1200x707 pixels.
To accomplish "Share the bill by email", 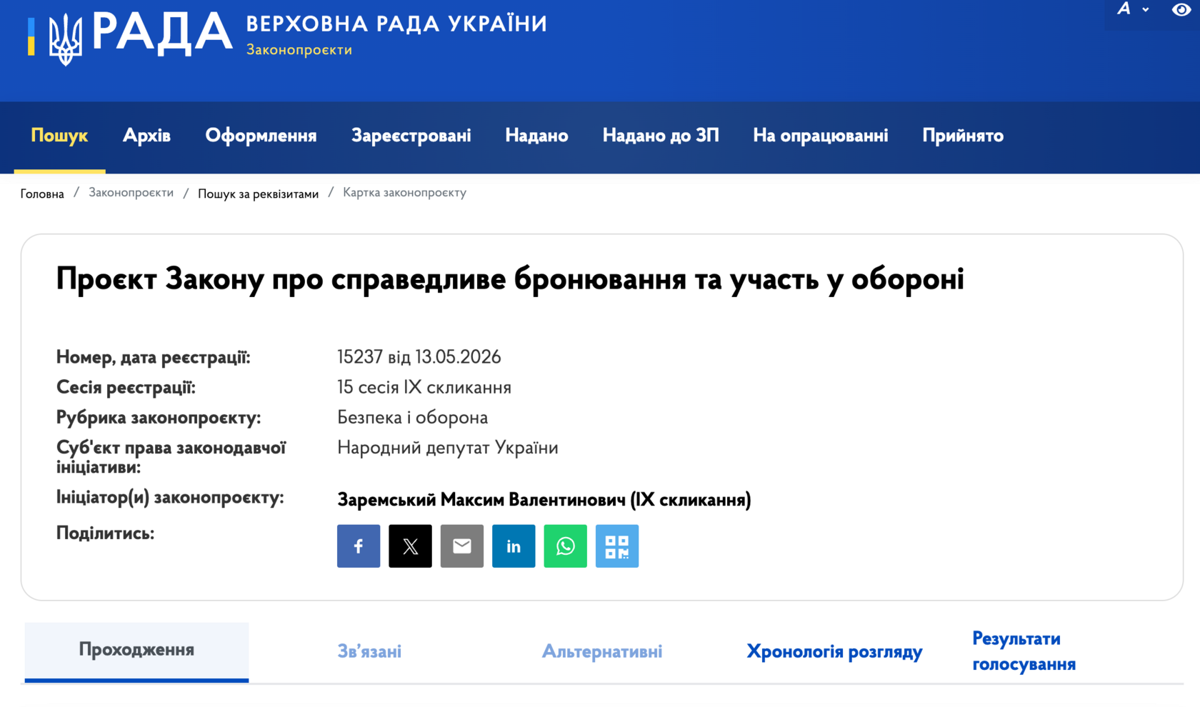I will (x=462, y=546).
